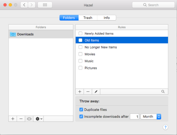Image resolution: width=177 pixels, height=135 pixels.
Task: Click the incomplete downloads number field
Action: coord(135,116)
